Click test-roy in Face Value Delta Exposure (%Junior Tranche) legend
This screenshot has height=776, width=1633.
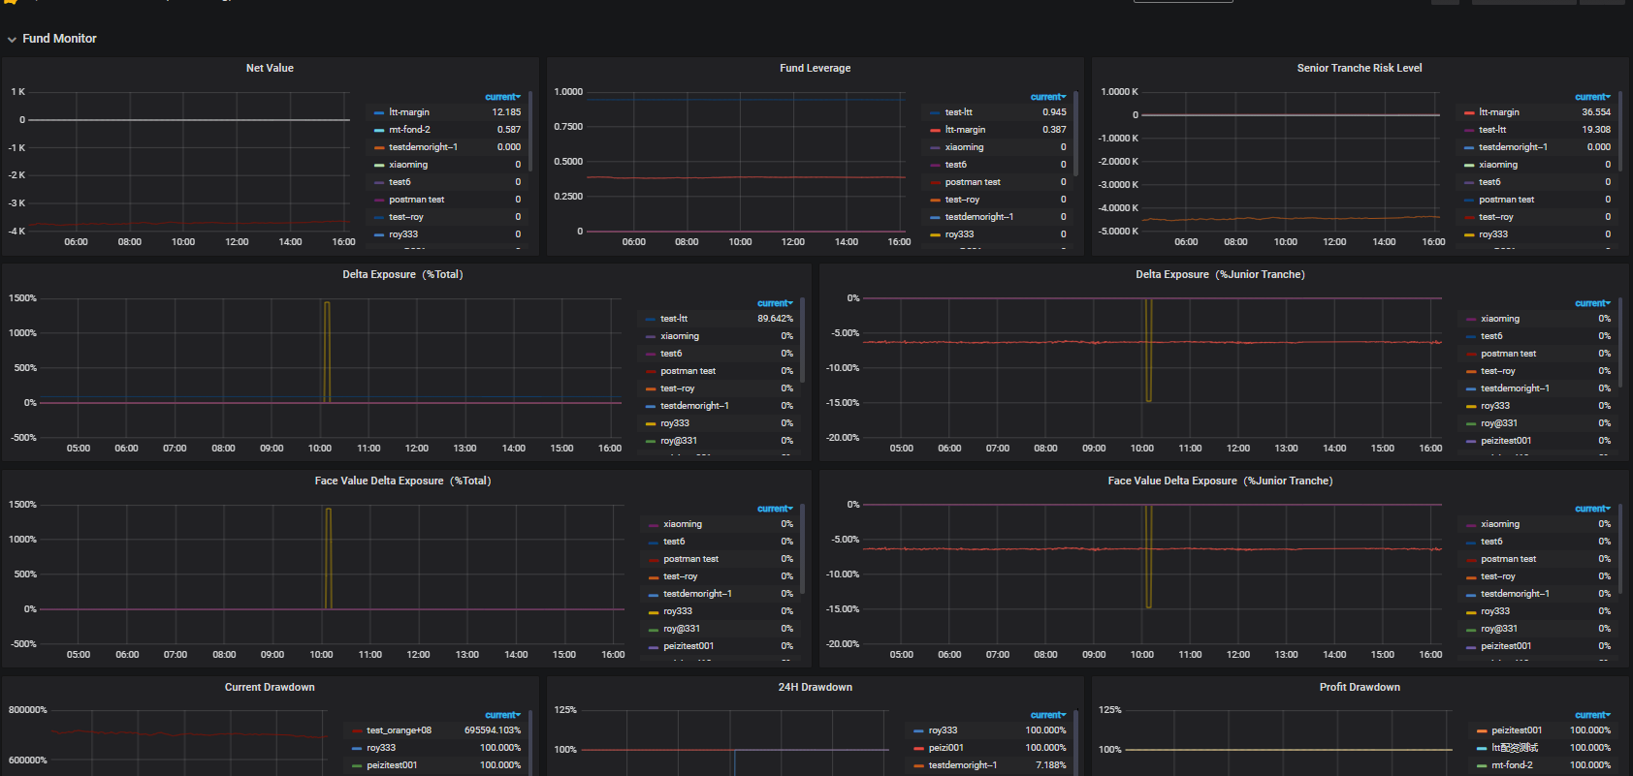point(1497,576)
